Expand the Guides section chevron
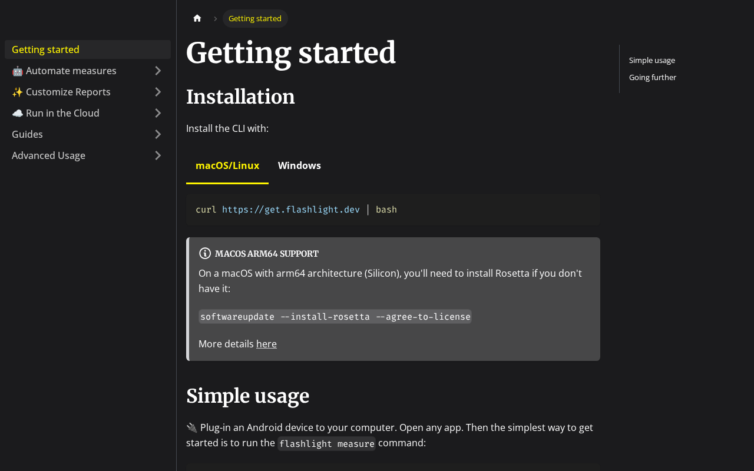The image size is (754, 471). pyautogui.click(x=158, y=134)
